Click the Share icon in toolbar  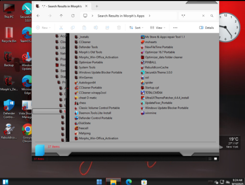(107, 27)
